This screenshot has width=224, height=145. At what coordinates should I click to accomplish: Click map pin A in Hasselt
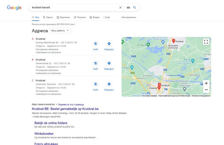point(159,88)
